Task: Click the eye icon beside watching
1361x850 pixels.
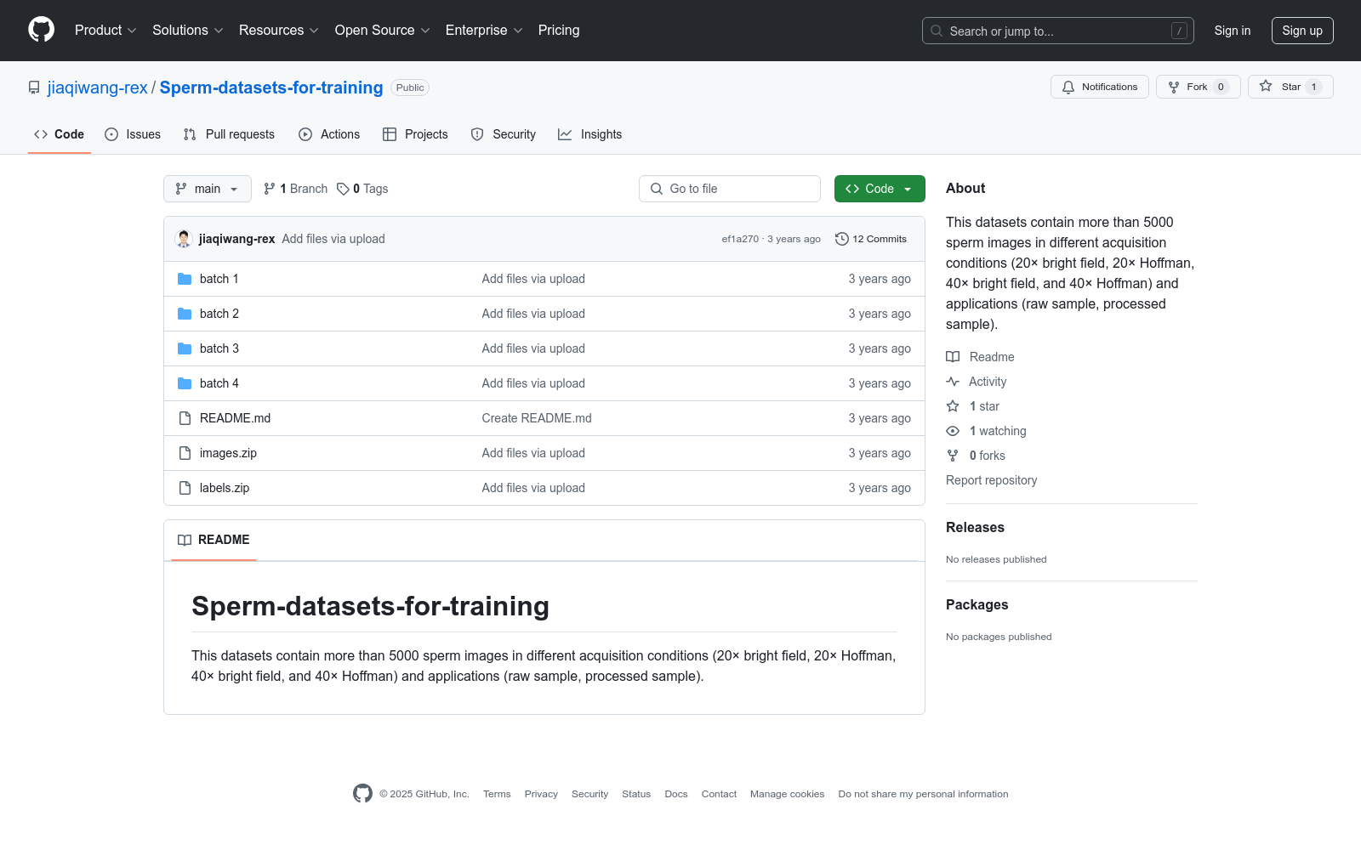Action: (953, 431)
